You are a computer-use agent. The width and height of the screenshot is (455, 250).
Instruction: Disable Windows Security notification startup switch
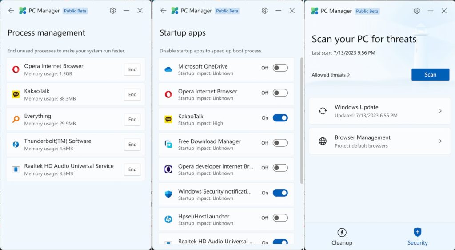click(x=280, y=193)
